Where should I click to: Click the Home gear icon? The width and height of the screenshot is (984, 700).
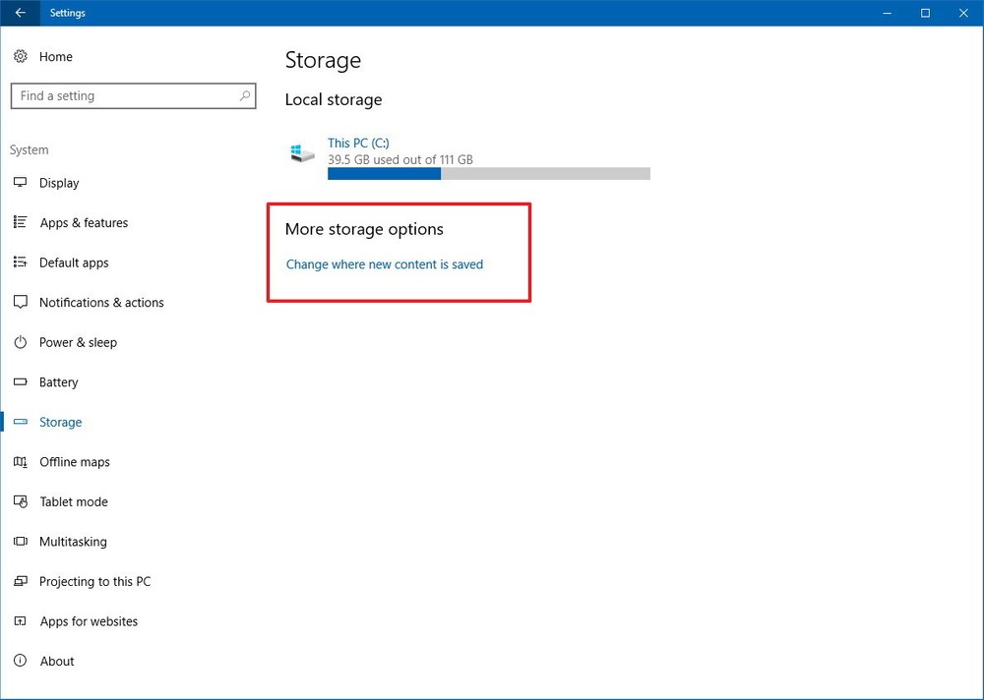tap(20, 56)
